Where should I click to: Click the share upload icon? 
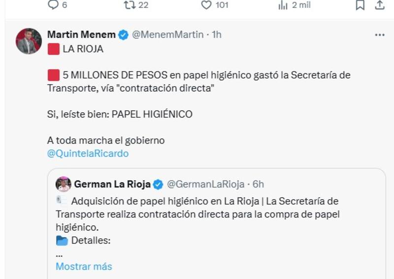click(x=380, y=5)
